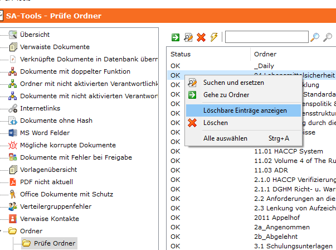Viewport: 336px width, 250px height.
Task: Open Dokumente ohne Hash entry
Action: click(x=56, y=121)
